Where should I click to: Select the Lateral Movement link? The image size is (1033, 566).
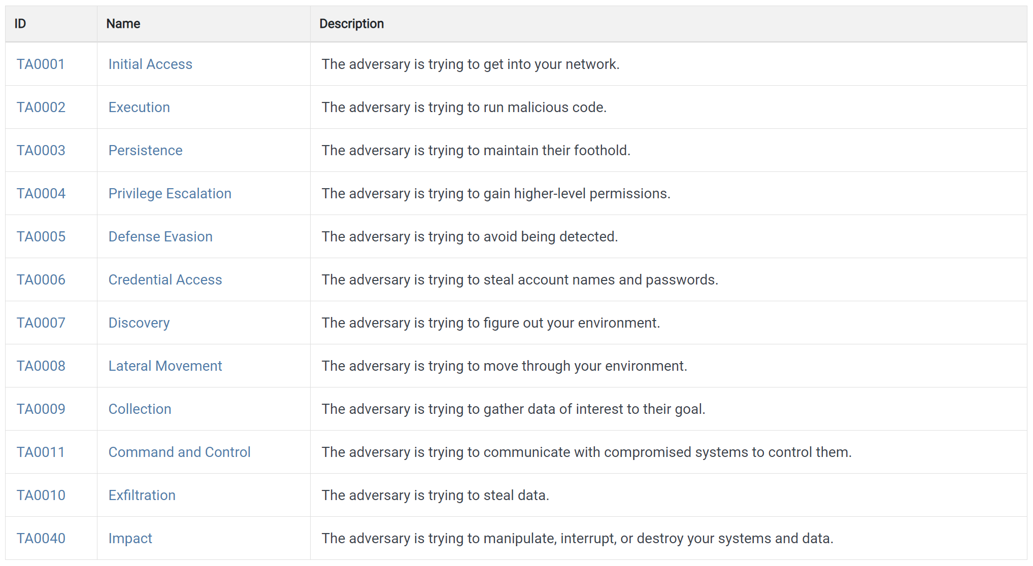[165, 366]
